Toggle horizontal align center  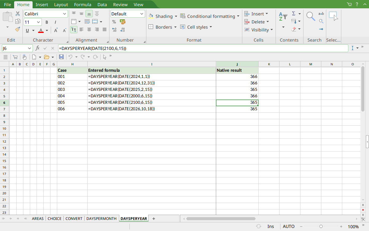[89, 30]
